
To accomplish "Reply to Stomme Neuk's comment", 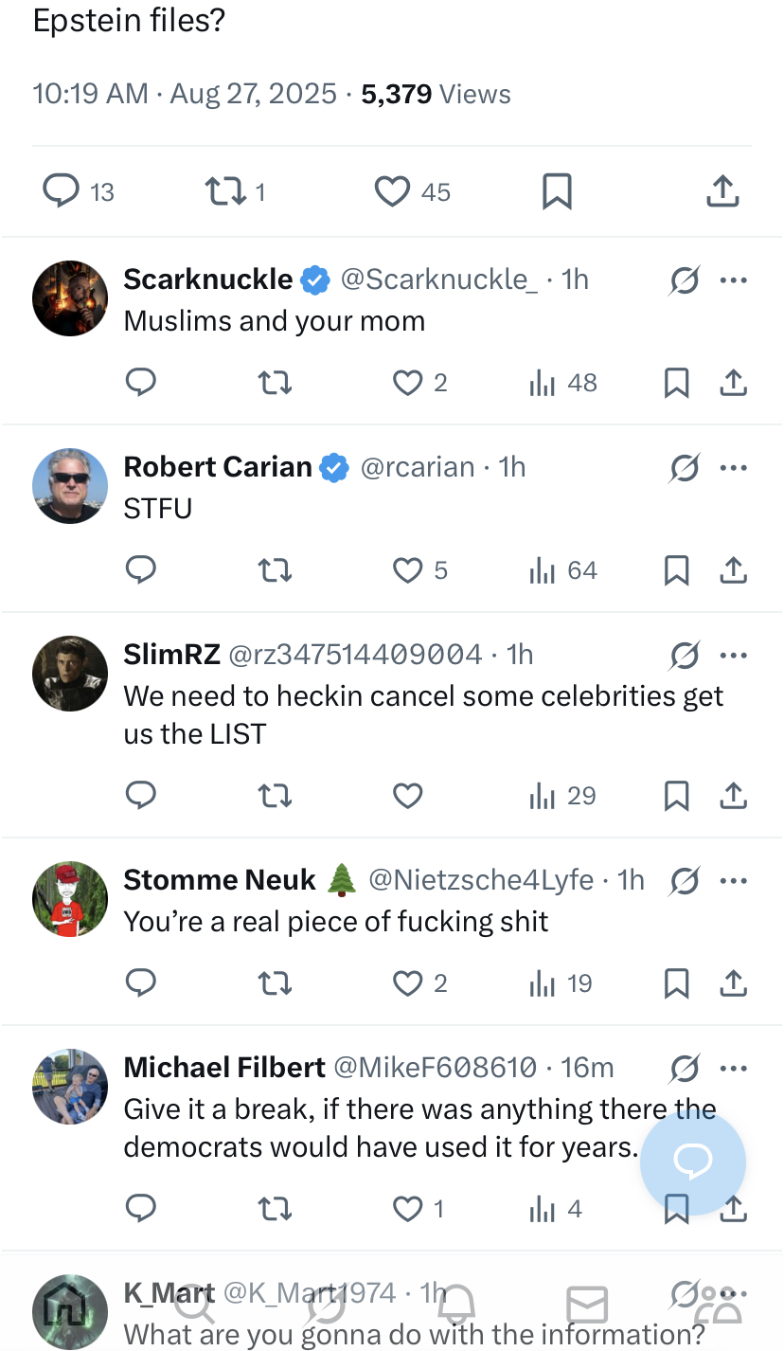I will pyautogui.click(x=141, y=983).
